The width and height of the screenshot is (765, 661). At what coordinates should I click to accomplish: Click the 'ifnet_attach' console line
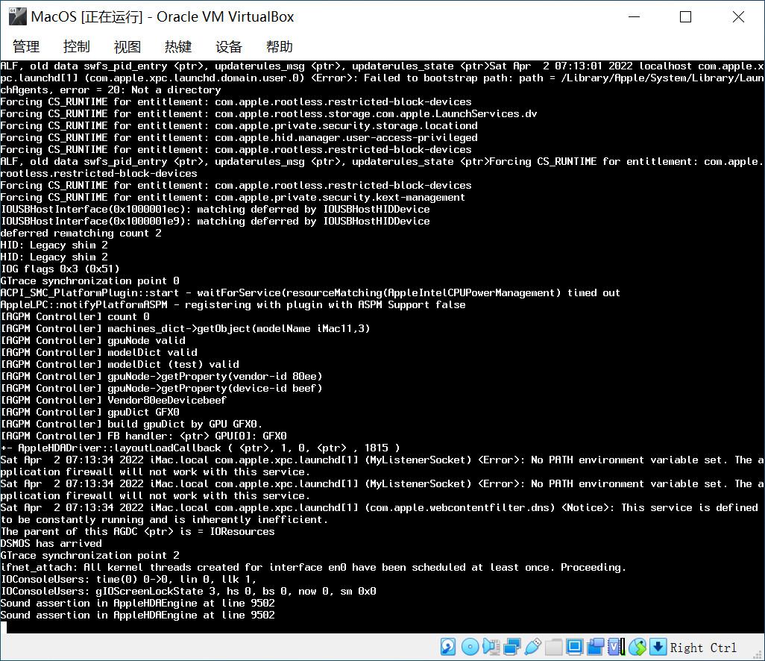[313, 567]
